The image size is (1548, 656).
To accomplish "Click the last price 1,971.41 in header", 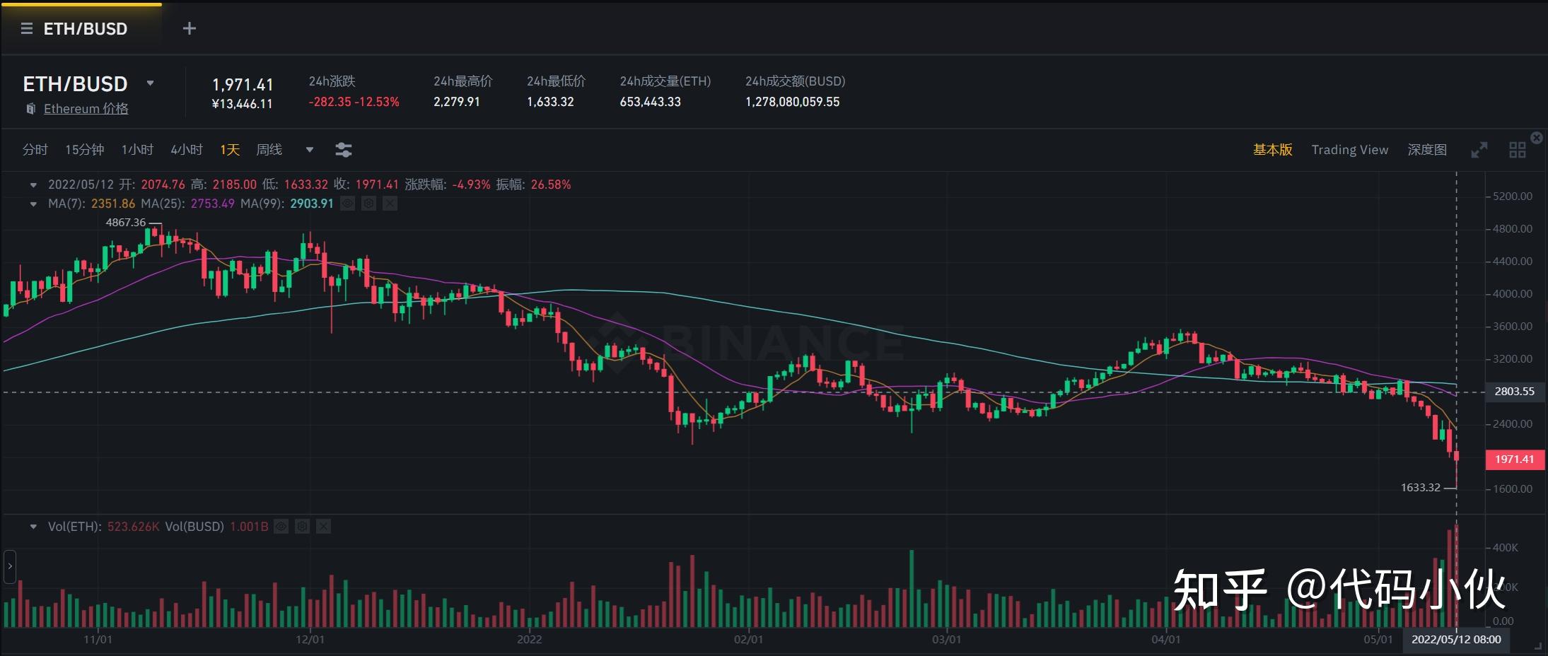I will click(x=243, y=85).
